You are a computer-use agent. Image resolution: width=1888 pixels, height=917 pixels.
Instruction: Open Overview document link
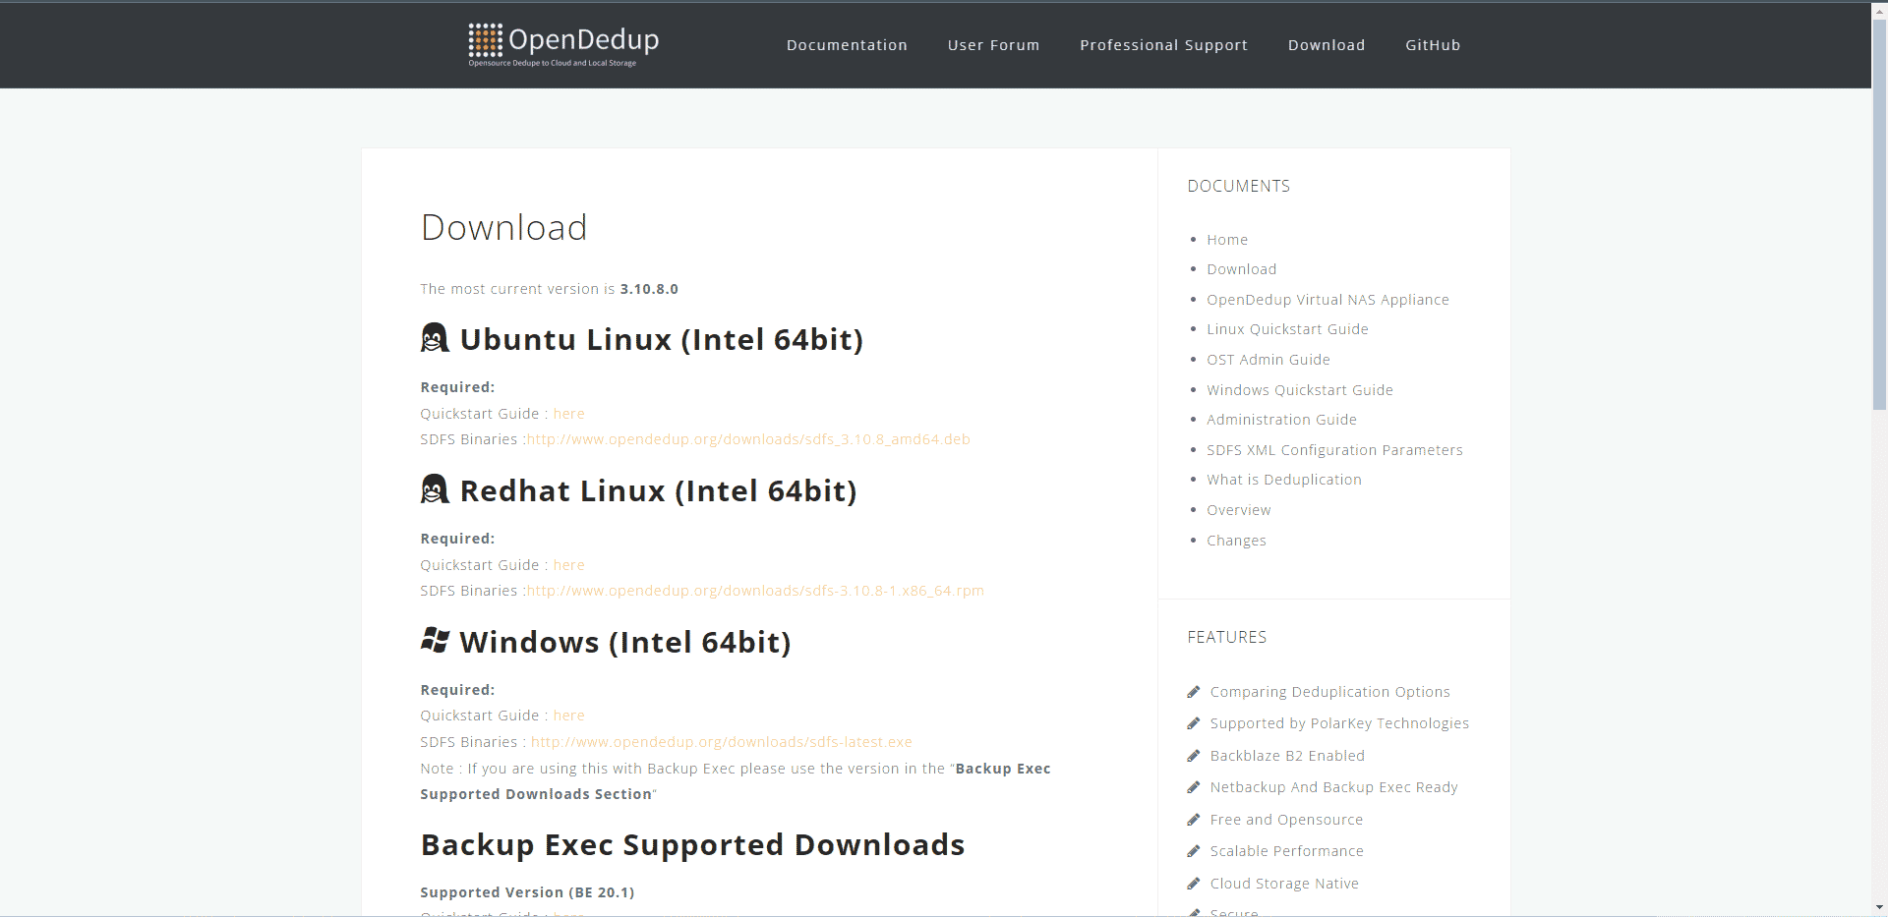pos(1239,510)
